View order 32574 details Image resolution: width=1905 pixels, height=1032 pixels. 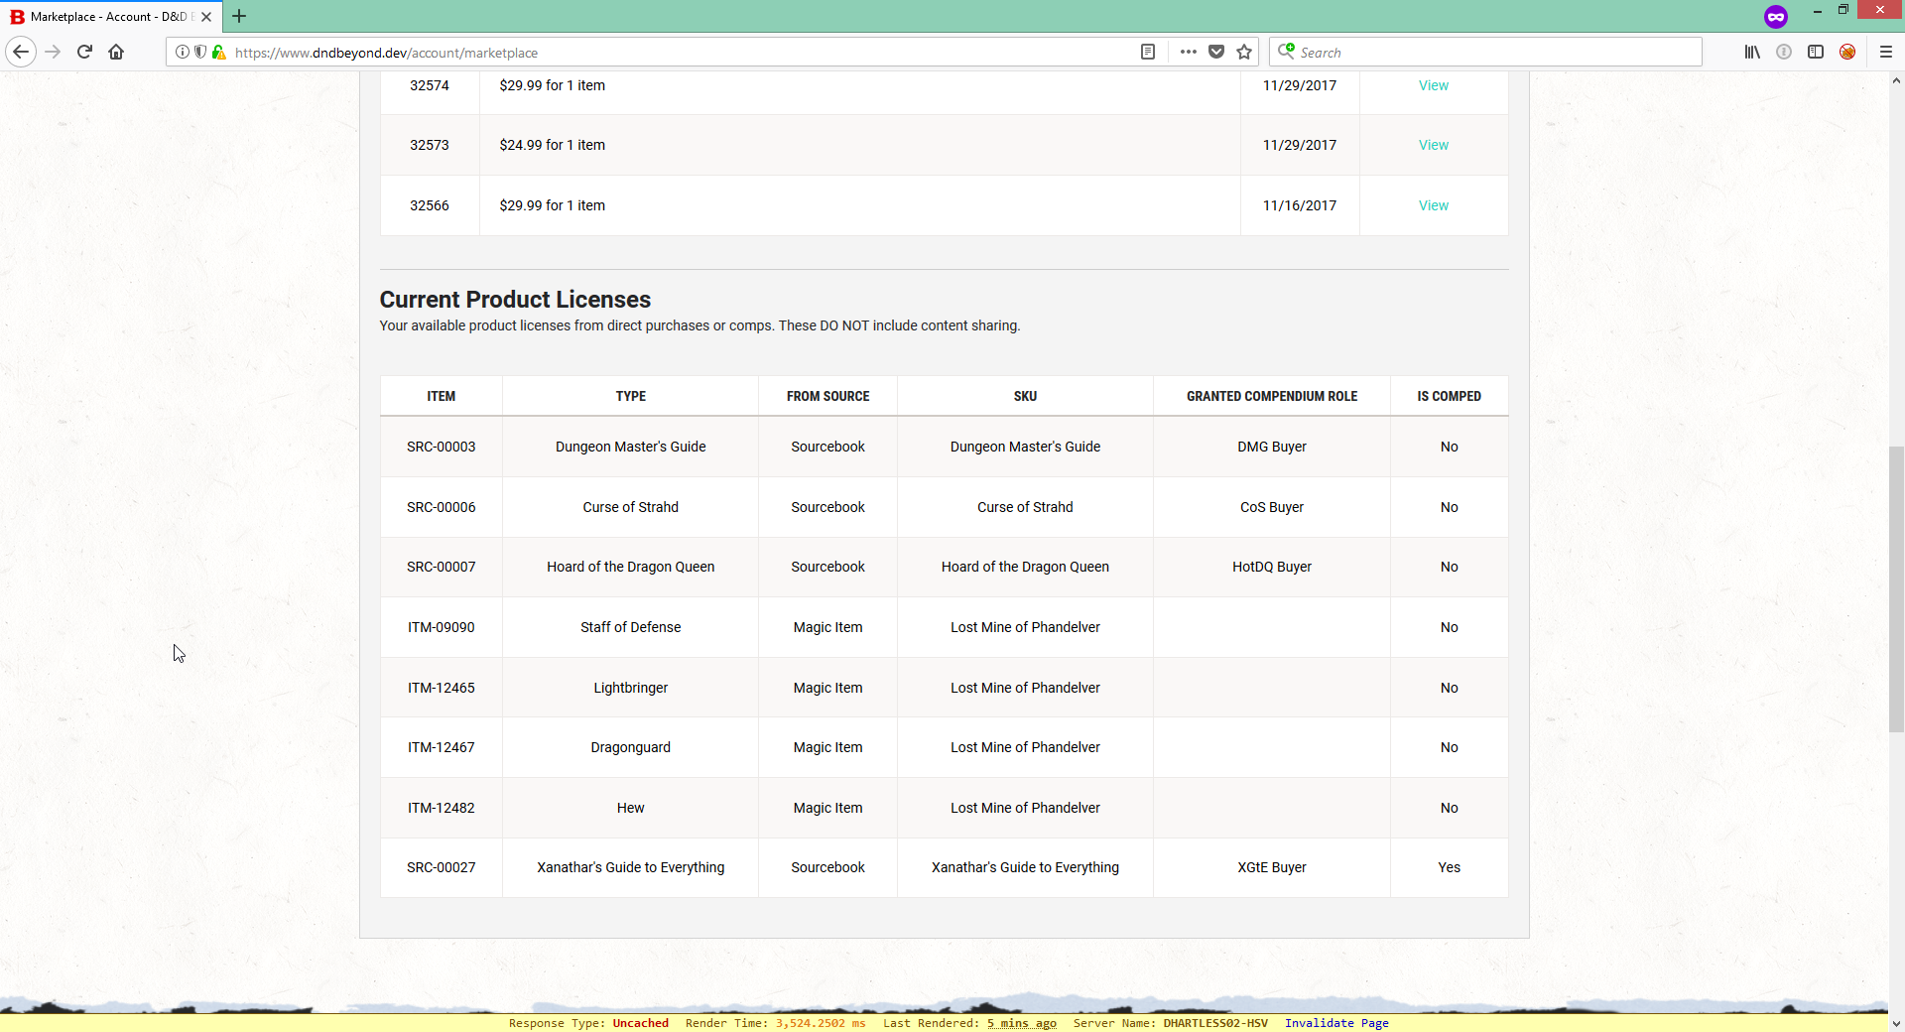[1433, 85]
